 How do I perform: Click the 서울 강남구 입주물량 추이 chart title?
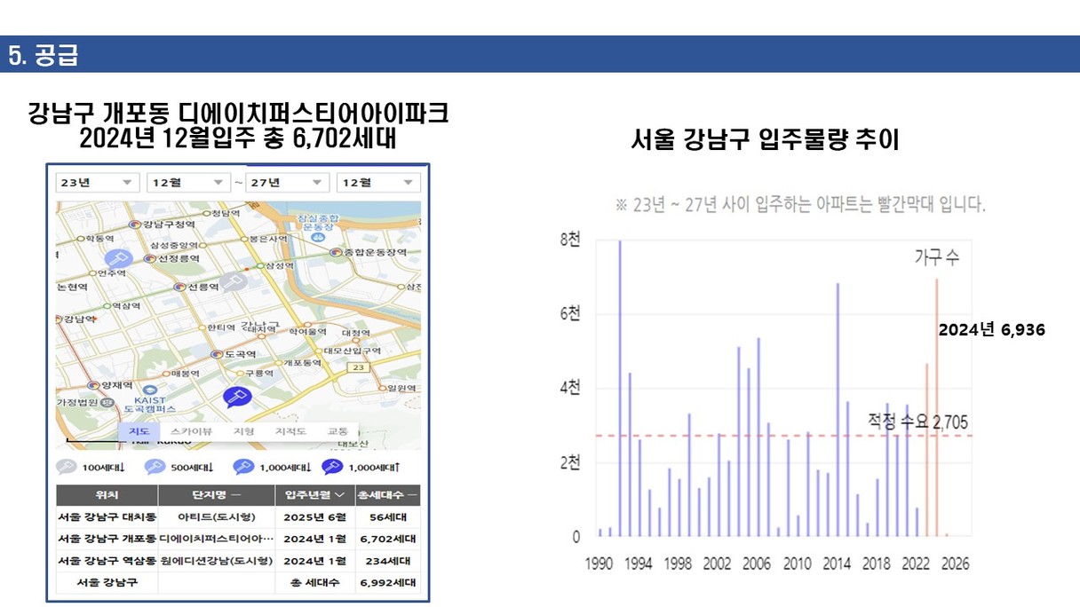pyautogui.click(x=765, y=139)
